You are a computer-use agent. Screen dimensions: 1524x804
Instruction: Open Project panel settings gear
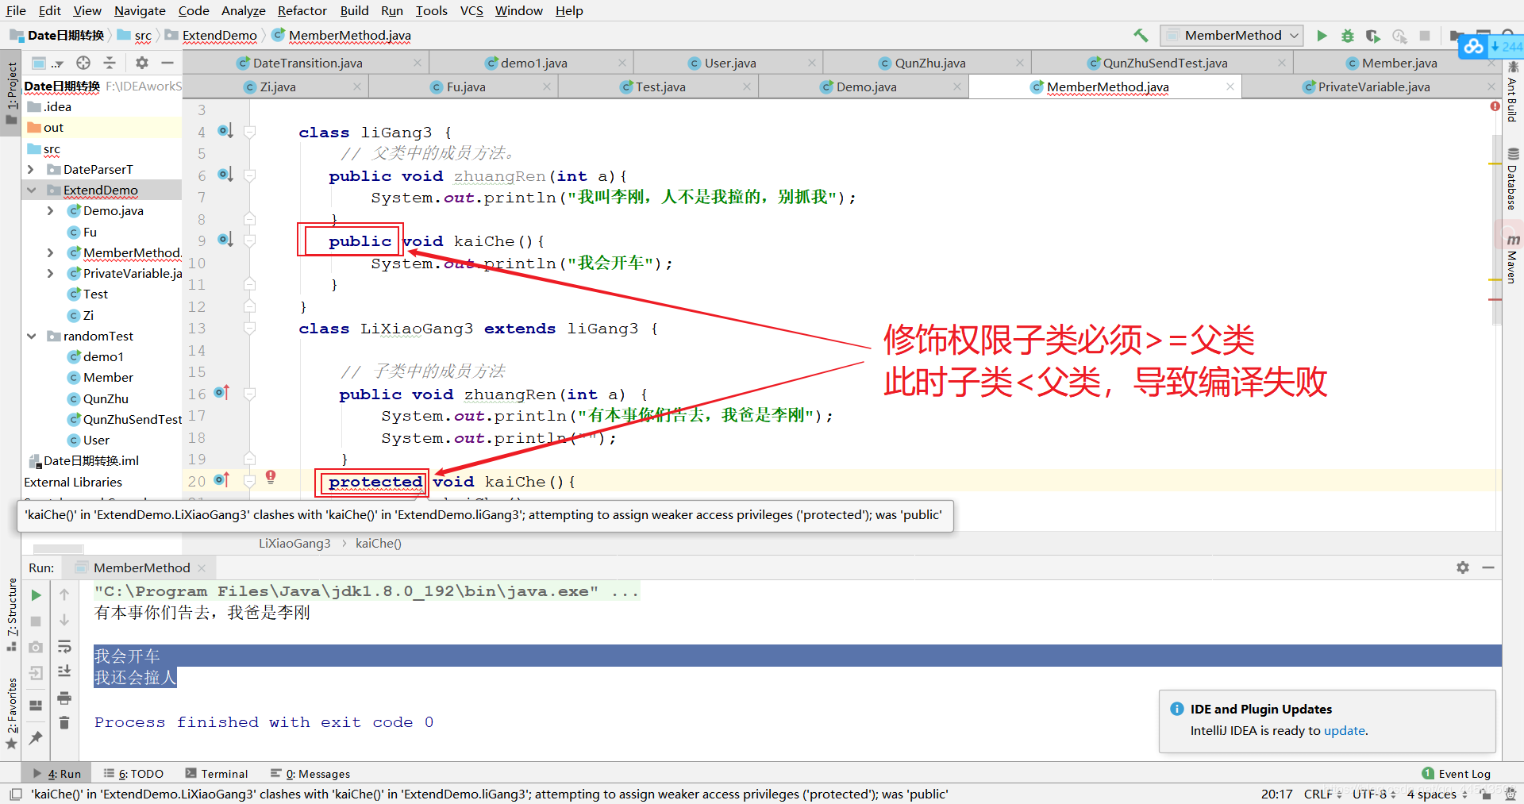coord(142,63)
